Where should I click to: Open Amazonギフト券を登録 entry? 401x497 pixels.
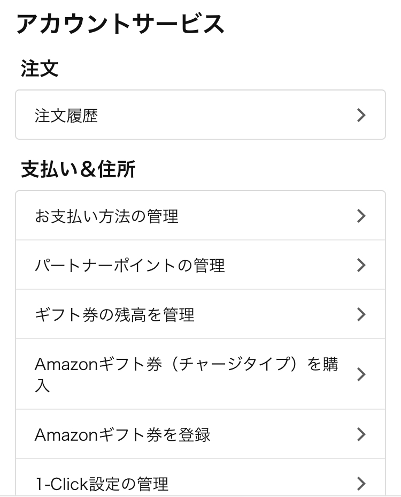click(x=200, y=434)
